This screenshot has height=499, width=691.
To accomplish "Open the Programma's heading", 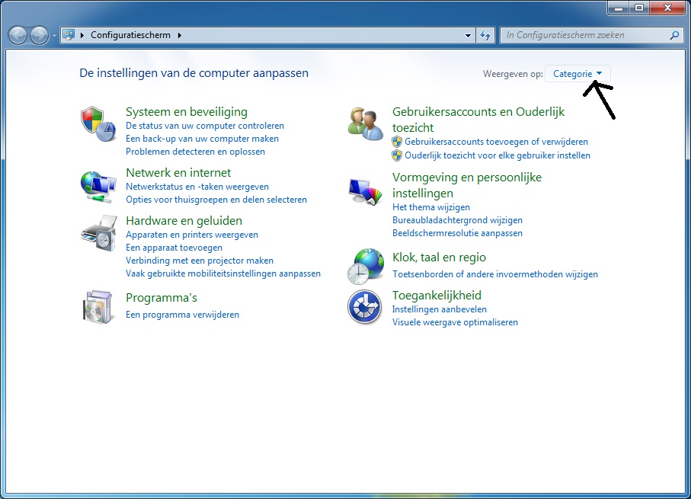I will point(162,298).
